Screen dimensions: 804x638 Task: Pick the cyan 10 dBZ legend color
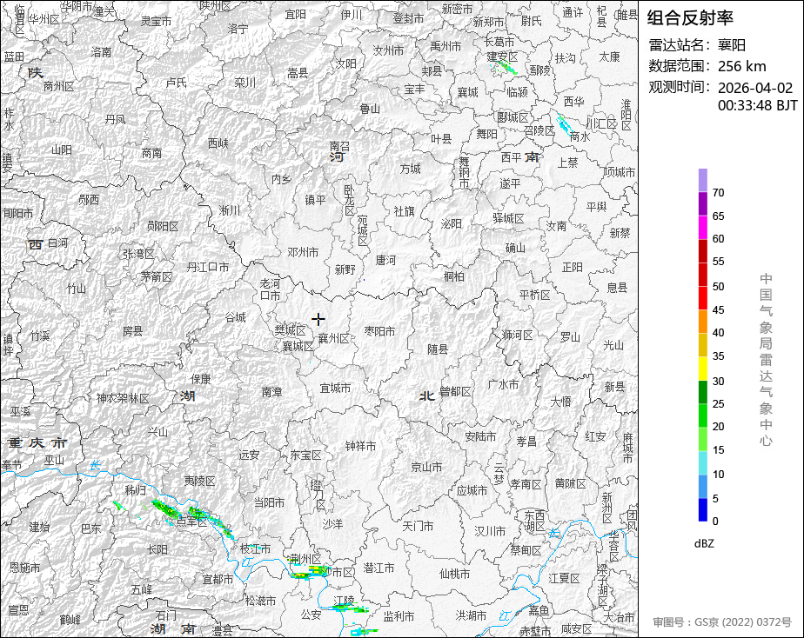click(x=702, y=462)
